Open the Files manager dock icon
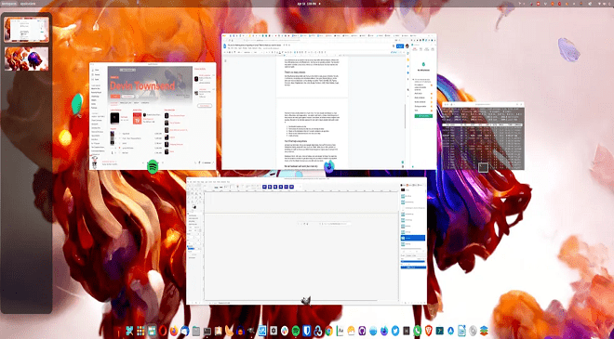614x339 pixels. click(196, 331)
